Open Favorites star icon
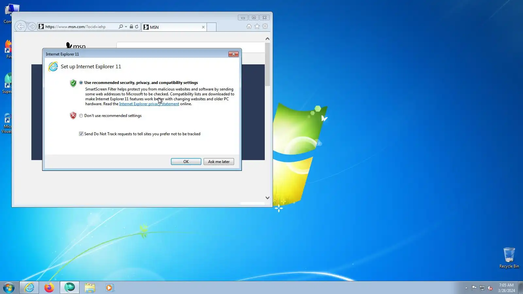The image size is (523, 294). point(257,26)
